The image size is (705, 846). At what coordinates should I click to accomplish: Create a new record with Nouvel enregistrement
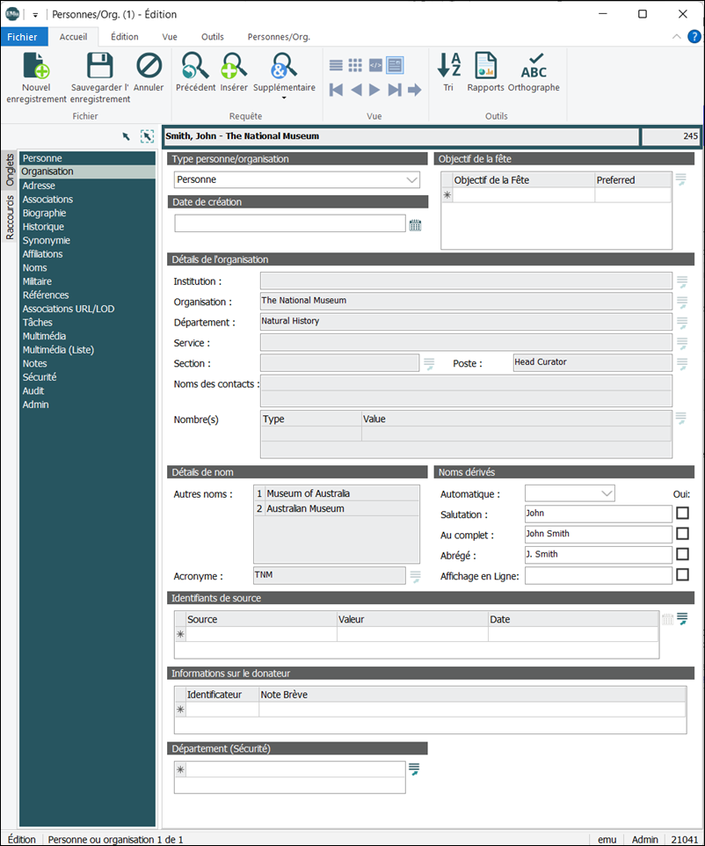point(36,77)
